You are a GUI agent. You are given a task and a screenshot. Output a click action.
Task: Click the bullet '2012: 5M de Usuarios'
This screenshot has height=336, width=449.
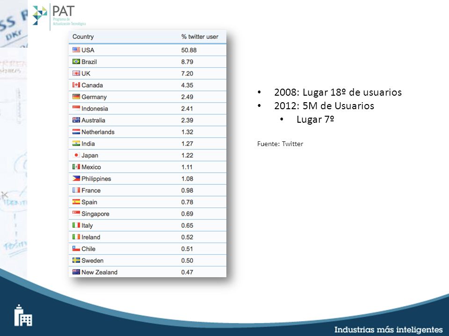(x=324, y=106)
